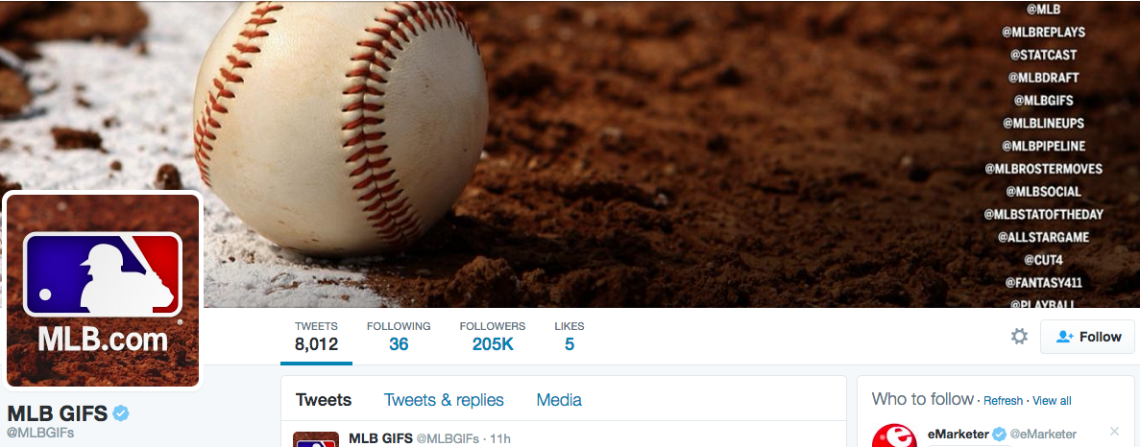This screenshot has width=1140, height=447.
Task: Open the gear settings menu
Action: click(x=1019, y=337)
